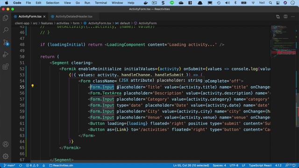Open the View menu
This screenshot has height=168, width=299.
click(x=67, y=3)
